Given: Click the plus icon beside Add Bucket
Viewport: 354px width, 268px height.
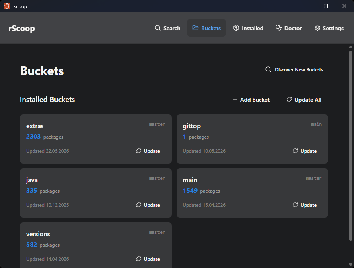Looking at the screenshot, I should (235, 99).
